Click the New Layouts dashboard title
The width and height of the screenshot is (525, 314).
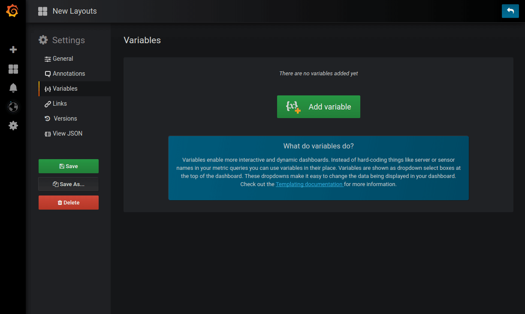pyautogui.click(x=75, y=12)
